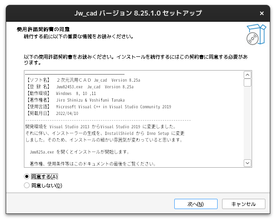Click the 【動作環境】 Windows 8, 10, 11 line

61,93
